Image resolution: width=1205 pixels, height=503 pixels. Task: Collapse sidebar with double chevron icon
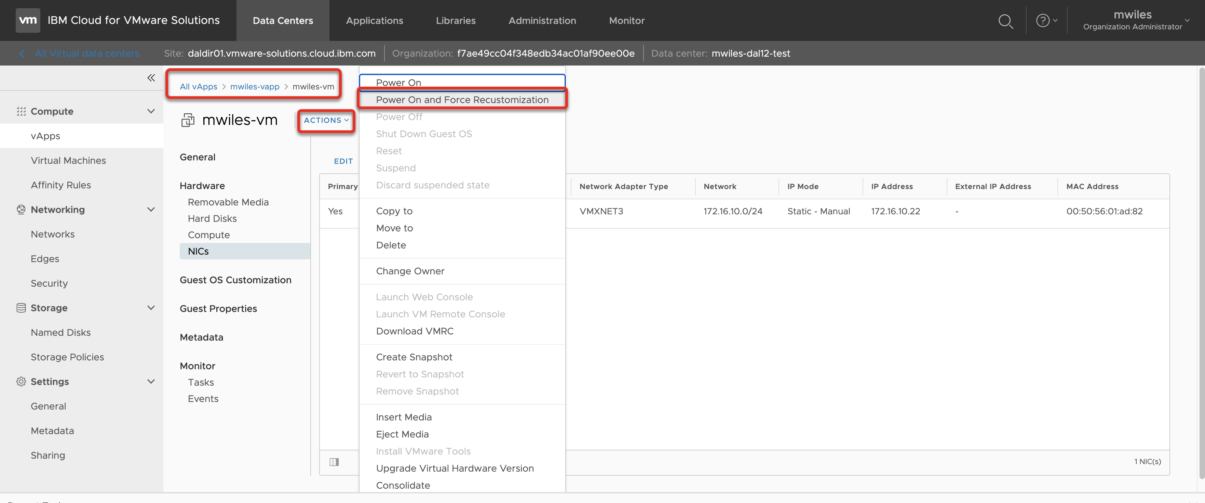[x=151, y=78]
